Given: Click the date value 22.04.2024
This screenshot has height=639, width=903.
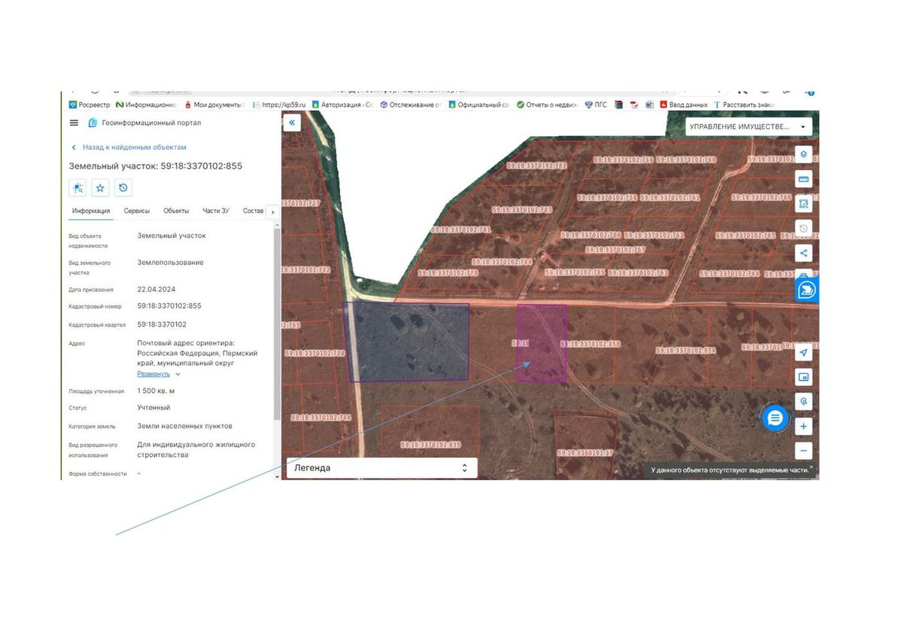Looking at the screenshot, I should pyautogui.click(x=157, y=289).
